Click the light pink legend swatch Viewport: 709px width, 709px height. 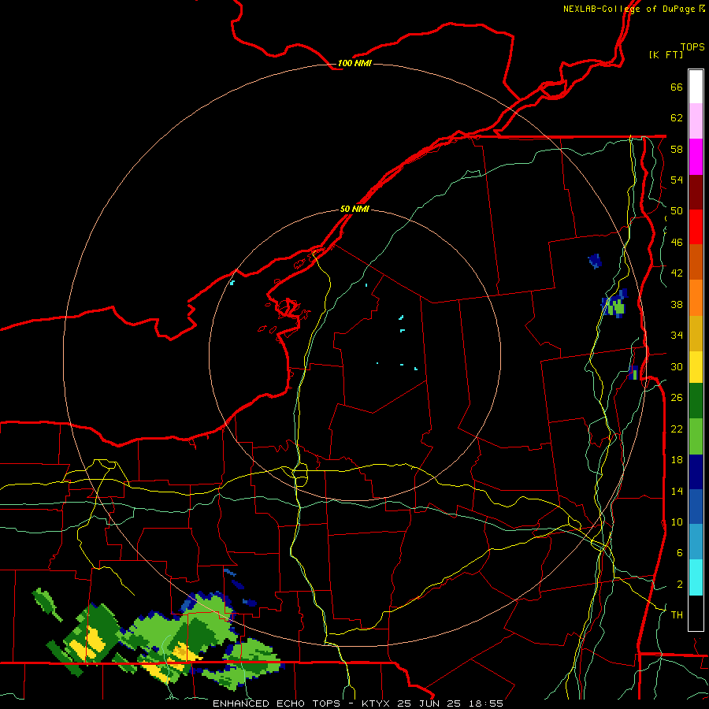tap(696, 121)
